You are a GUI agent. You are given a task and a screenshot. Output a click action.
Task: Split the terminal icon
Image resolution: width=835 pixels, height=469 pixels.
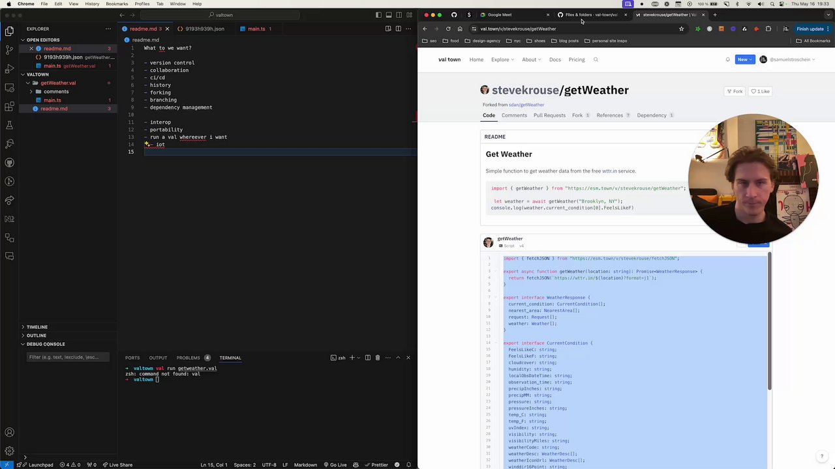[x=367, y=358]
